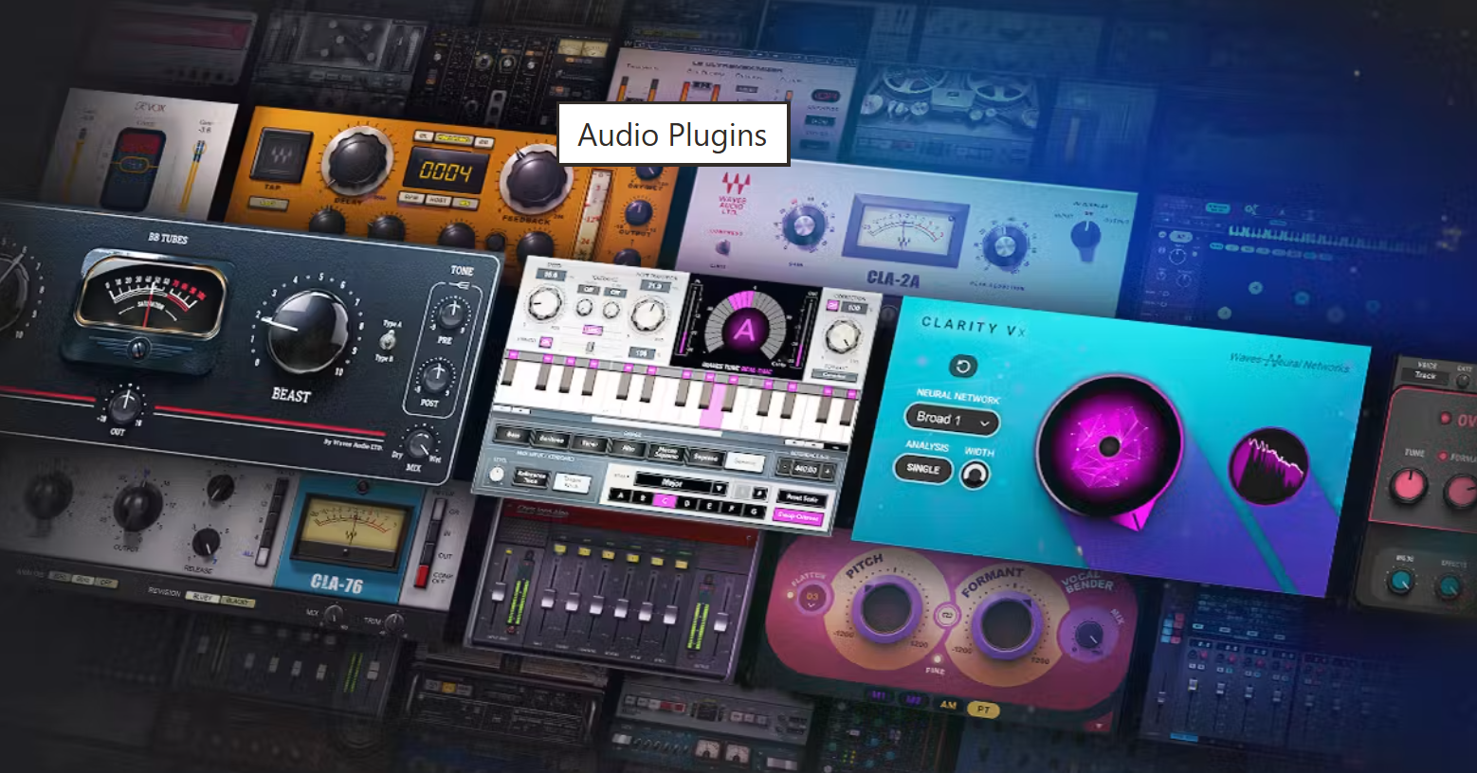Click the link icon between Pitch and Formant

[946, 616]
